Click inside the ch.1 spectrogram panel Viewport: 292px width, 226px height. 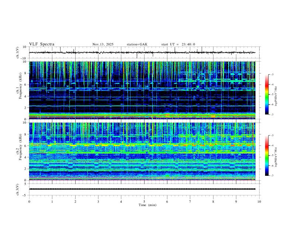coord(142,90)
